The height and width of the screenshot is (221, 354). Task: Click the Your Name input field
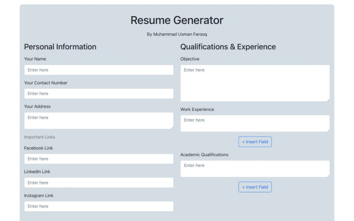99,70
